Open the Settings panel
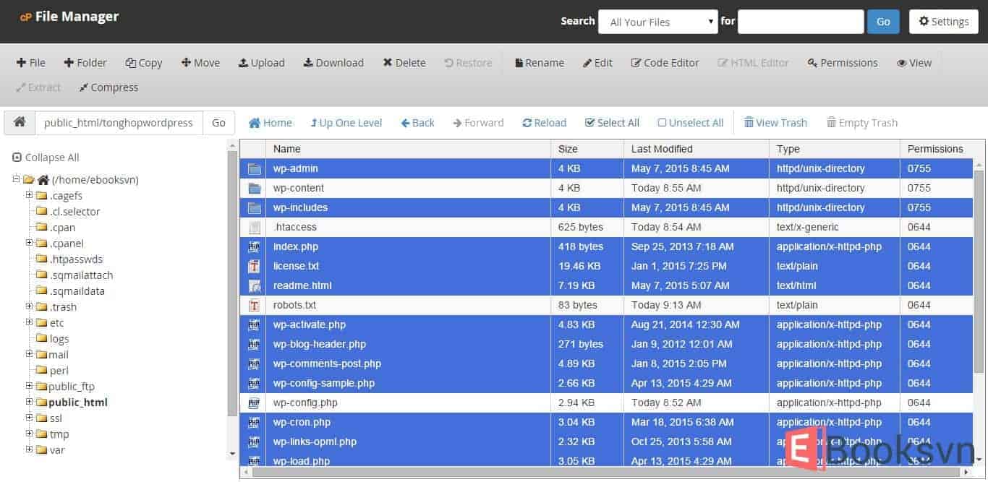Image resolution: width=988 pixels, height=482 pixels. tap(943, 22)
